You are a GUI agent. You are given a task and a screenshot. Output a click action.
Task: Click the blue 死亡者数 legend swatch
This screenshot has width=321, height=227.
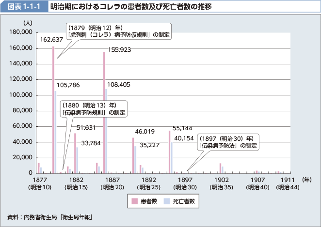(x=166, y=201)
